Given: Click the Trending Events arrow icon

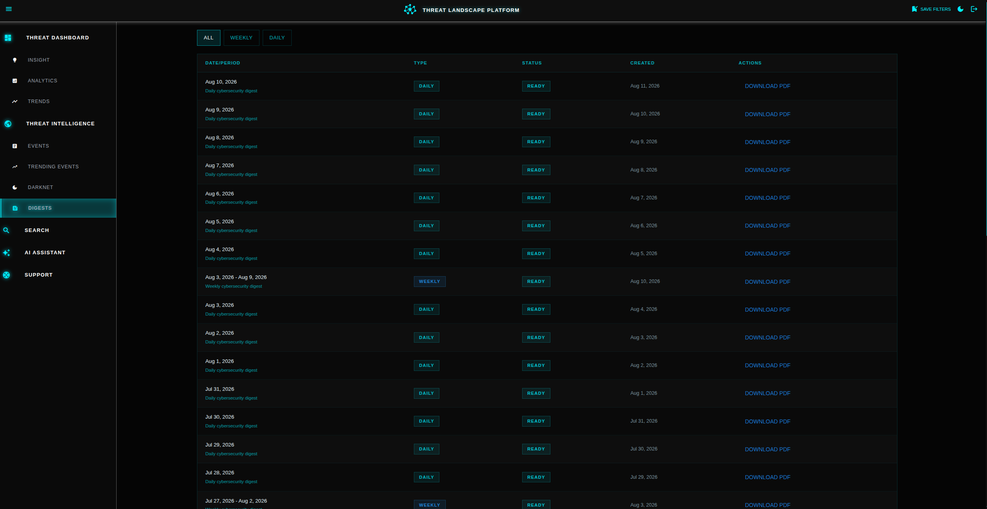Looking at the screenshot, I should point(15,167).
